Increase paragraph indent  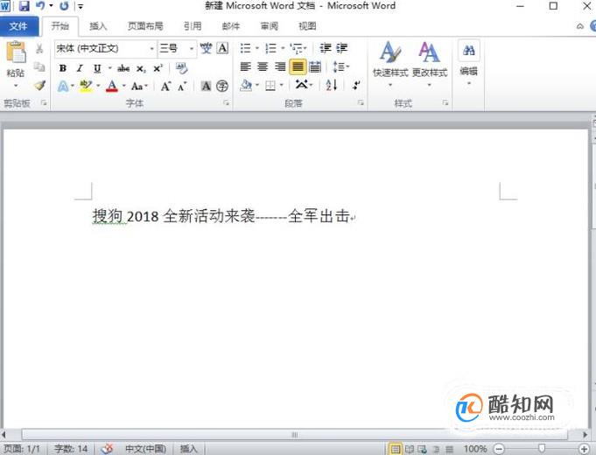[x=341, y=48]
